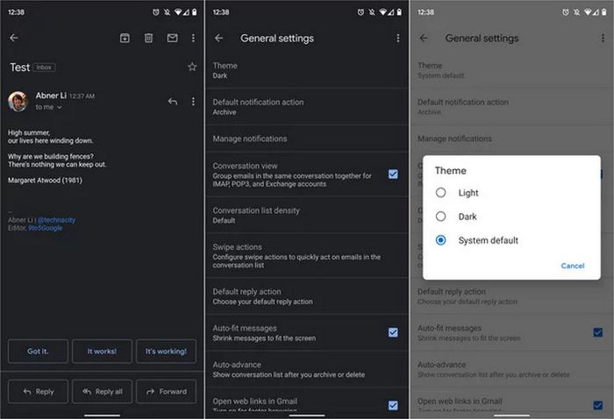Open overflow menu in right General settings
Viewport: 614px width, 419px height.
pyautogui.click(x=603, y=38)
